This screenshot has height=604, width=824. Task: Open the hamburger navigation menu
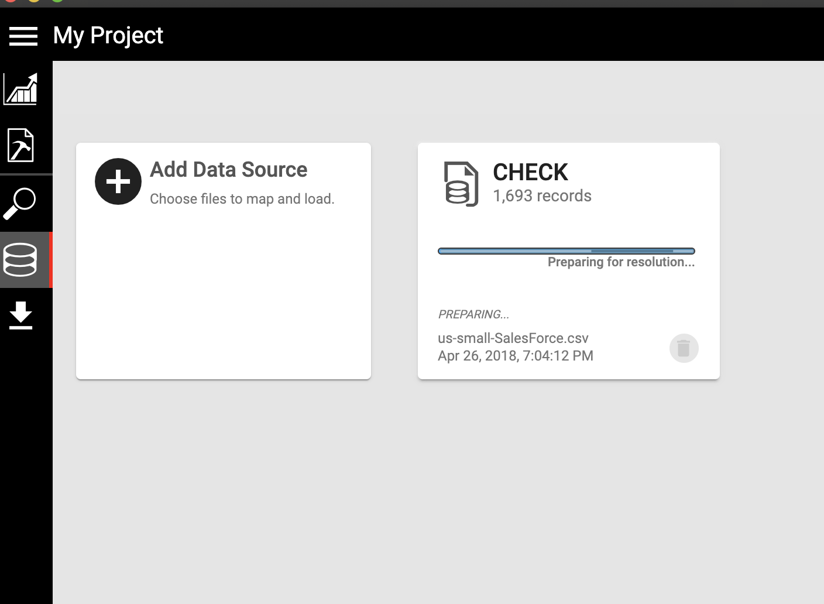tap(23, 36)
